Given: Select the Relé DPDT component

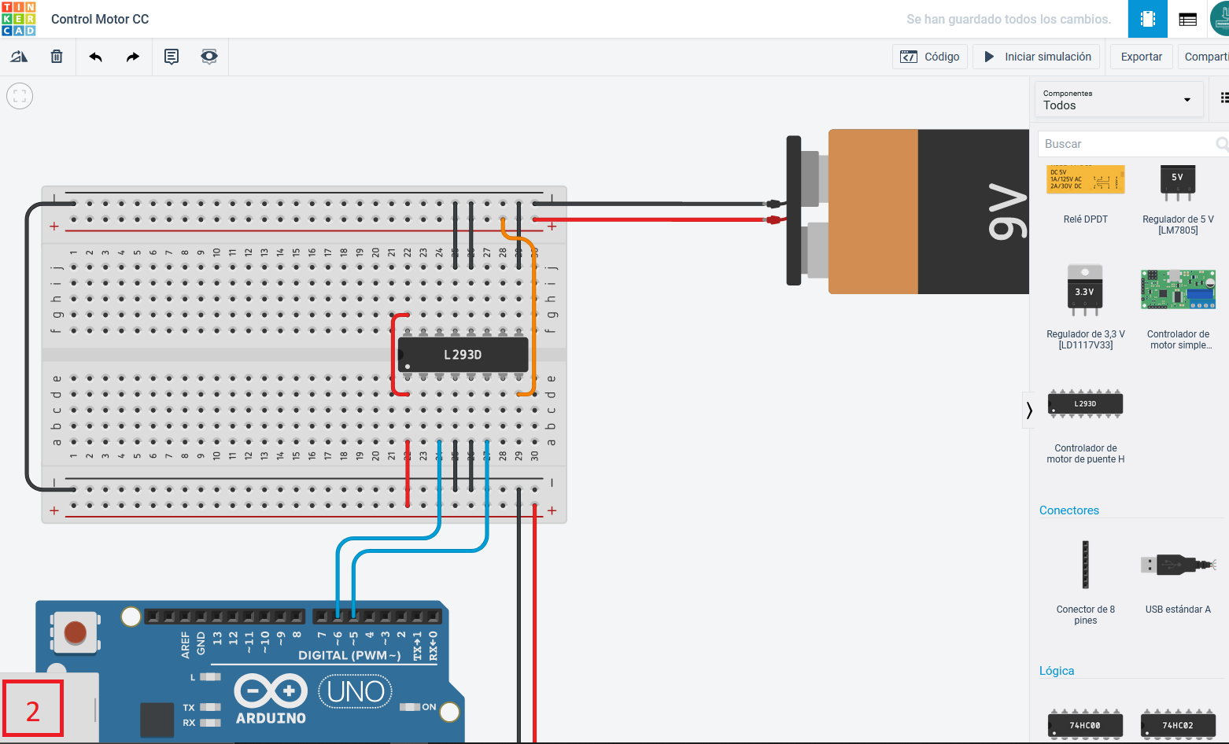Looking at the screenshot, I should pos(1086,194).
